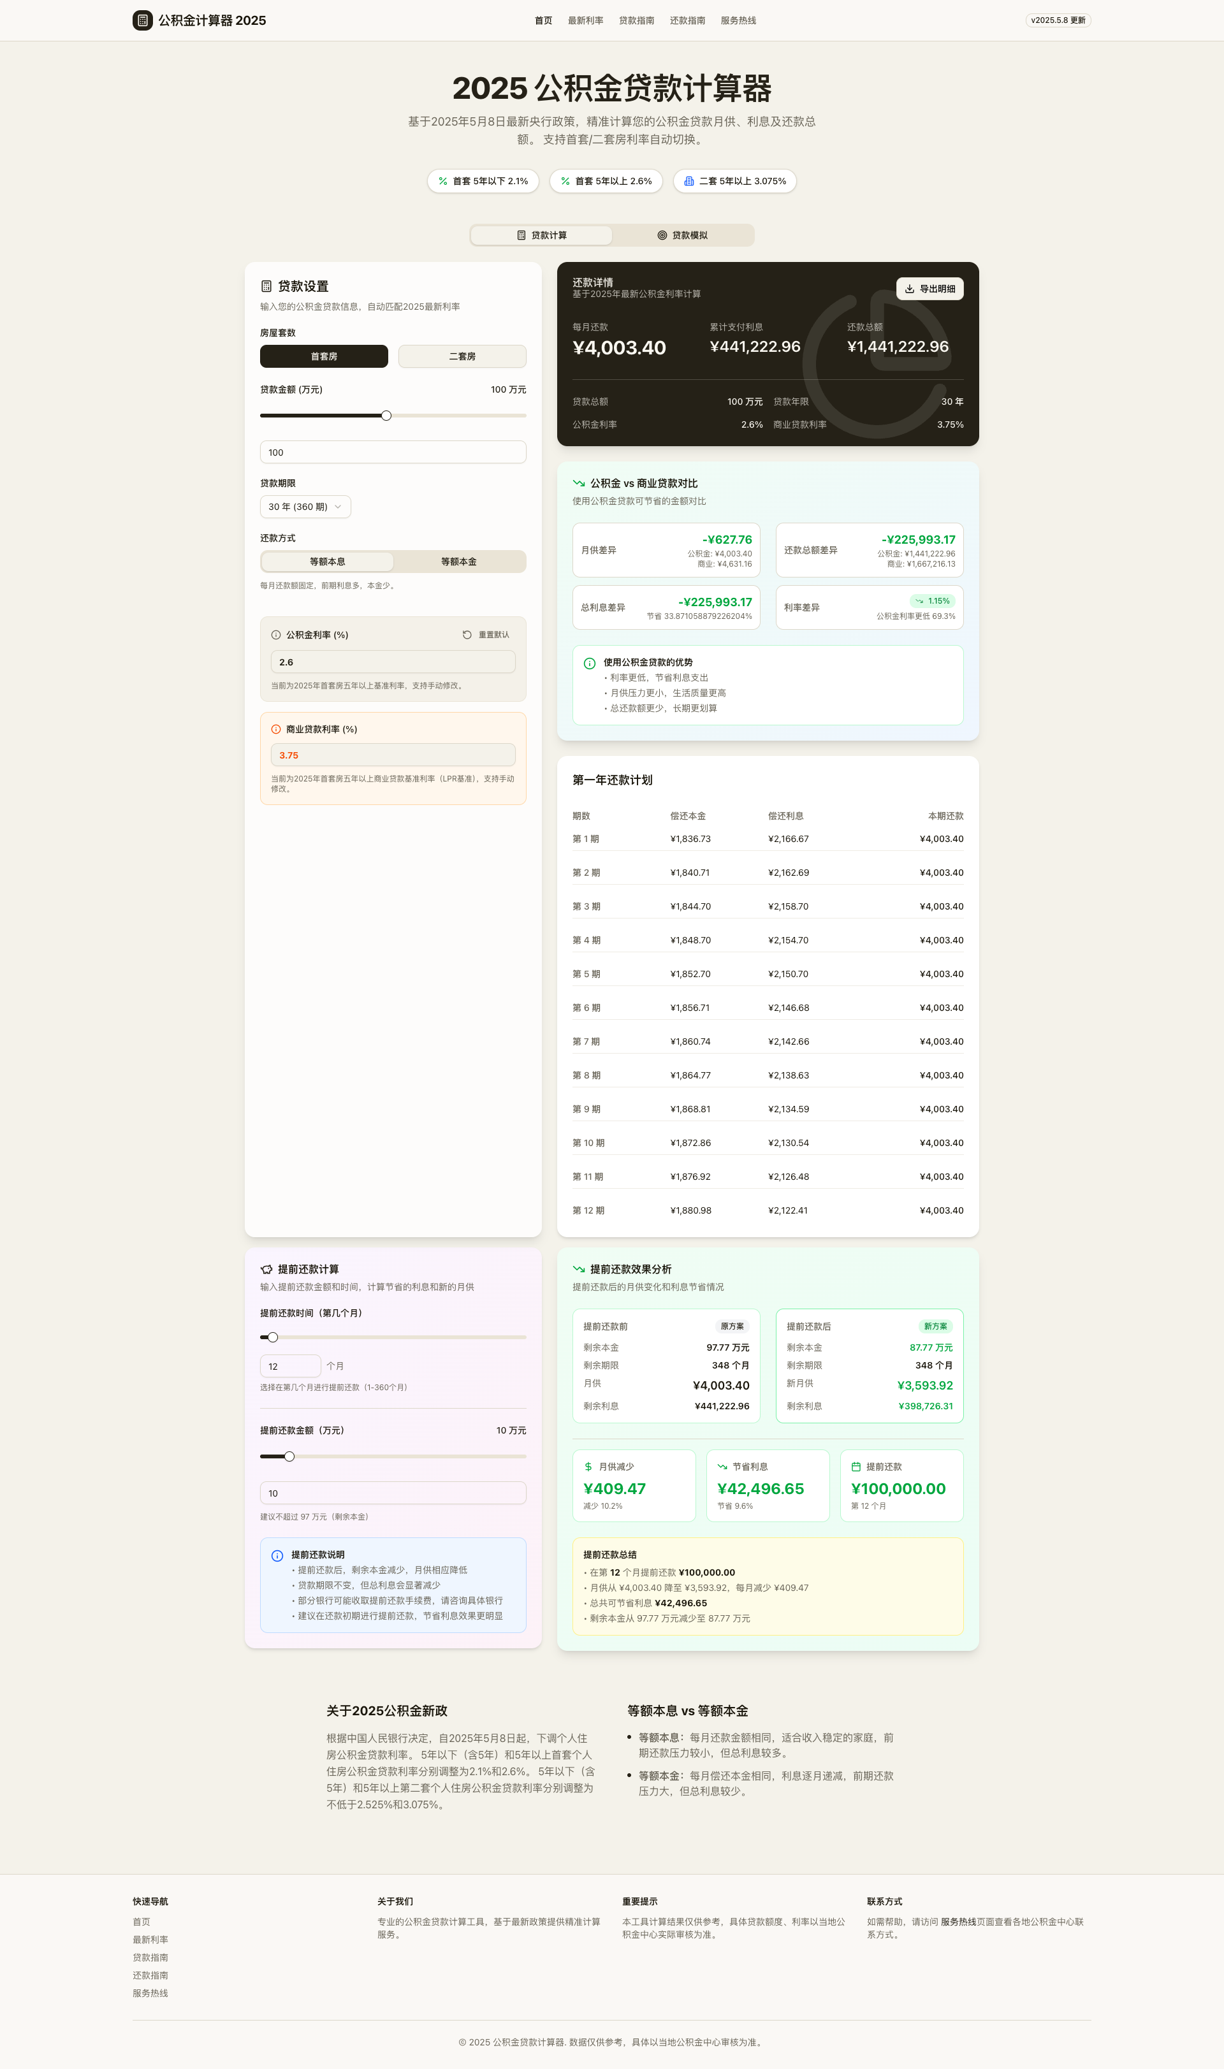The image size is (1224, 2069).
Task: Click the loan amount input field showing 100
Action: [393, 452]
